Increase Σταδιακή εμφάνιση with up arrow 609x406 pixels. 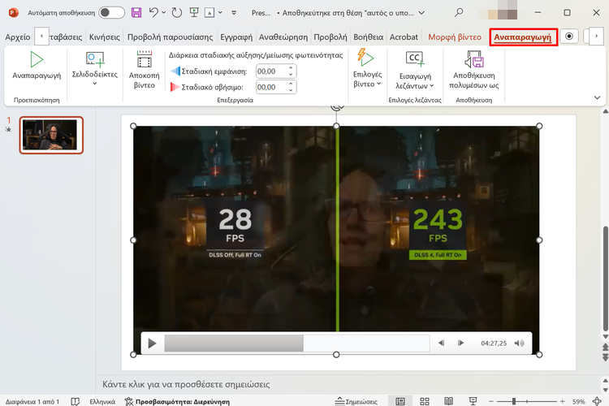291,68
